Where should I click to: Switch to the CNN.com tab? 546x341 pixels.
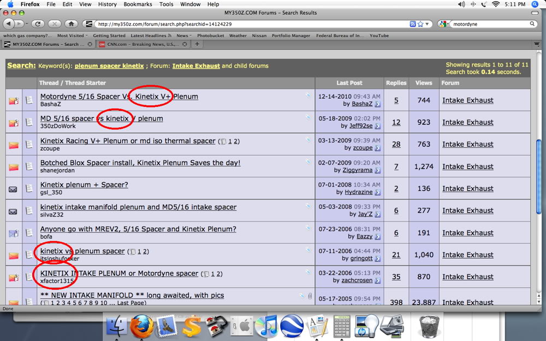[x=142, y=44]
